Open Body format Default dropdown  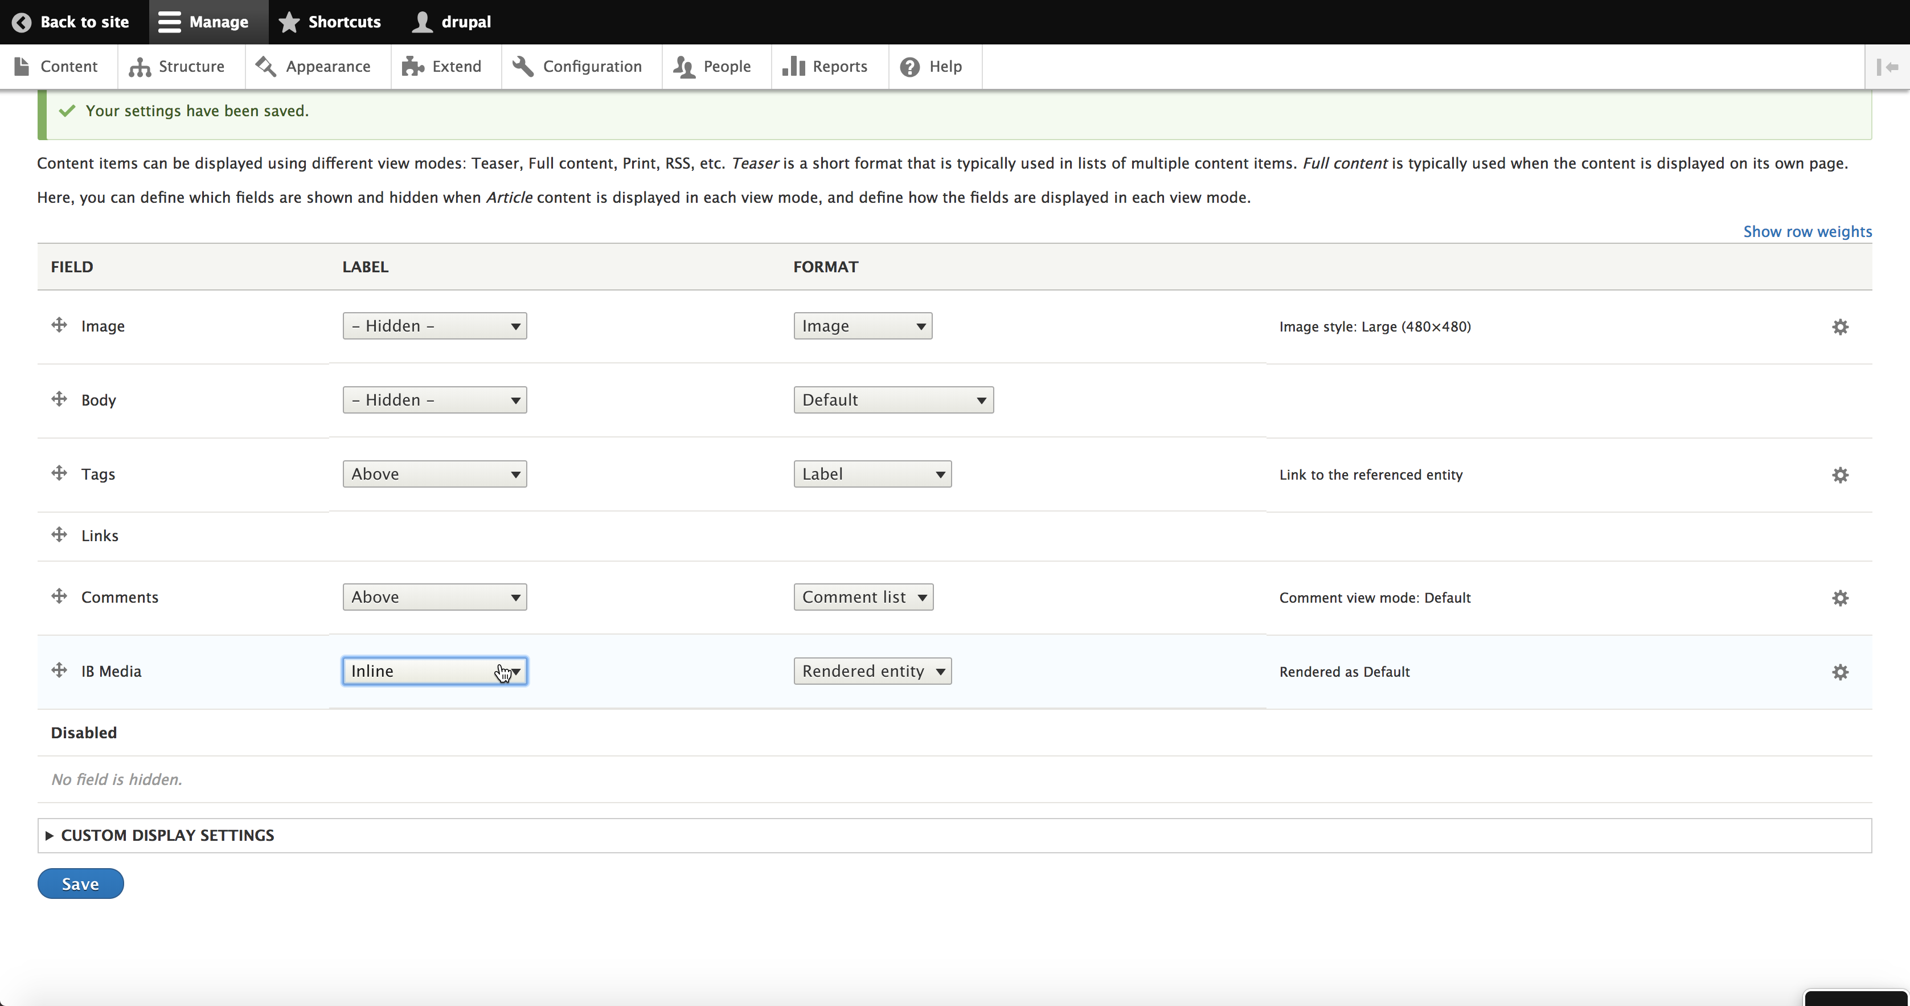(x=893, y=400)
